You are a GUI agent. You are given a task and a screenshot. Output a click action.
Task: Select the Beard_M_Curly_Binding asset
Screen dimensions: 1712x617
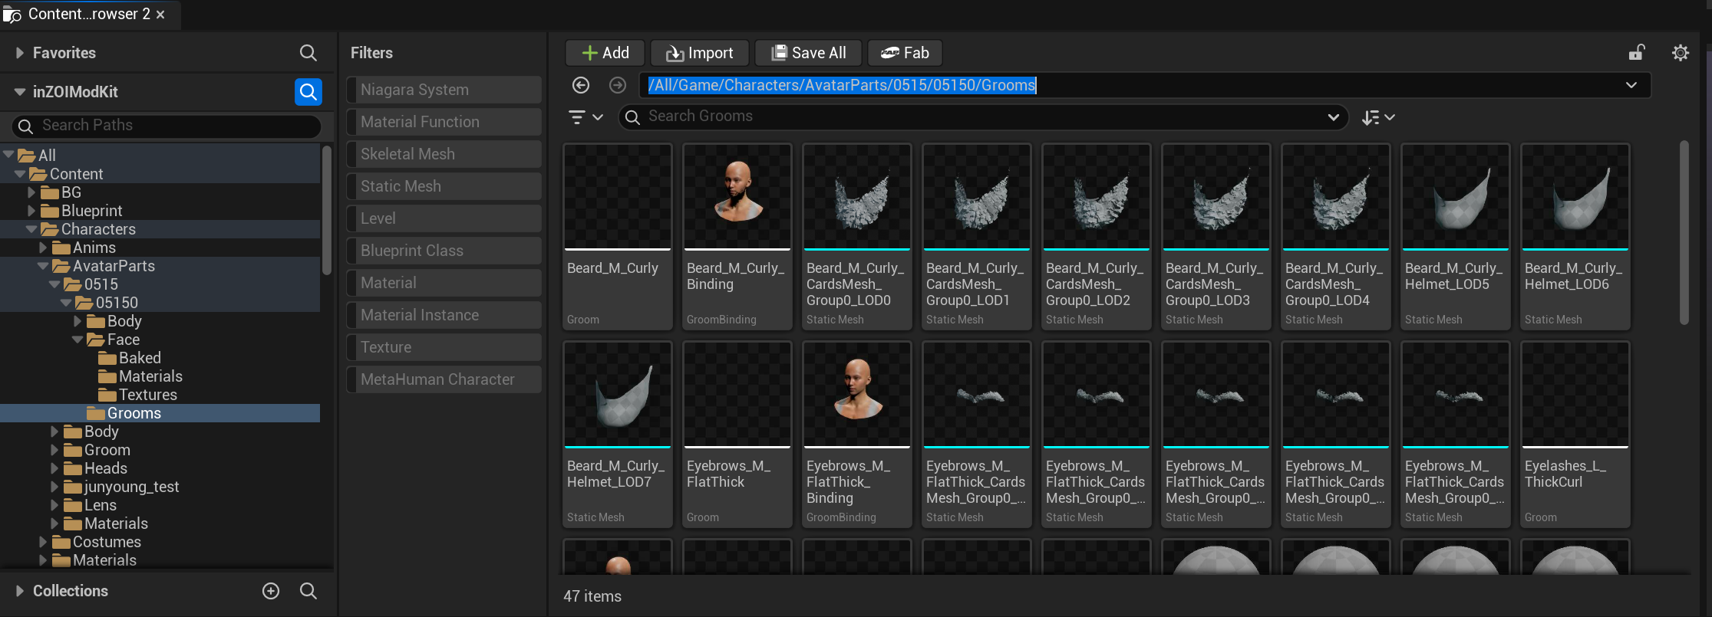[737, 237]
